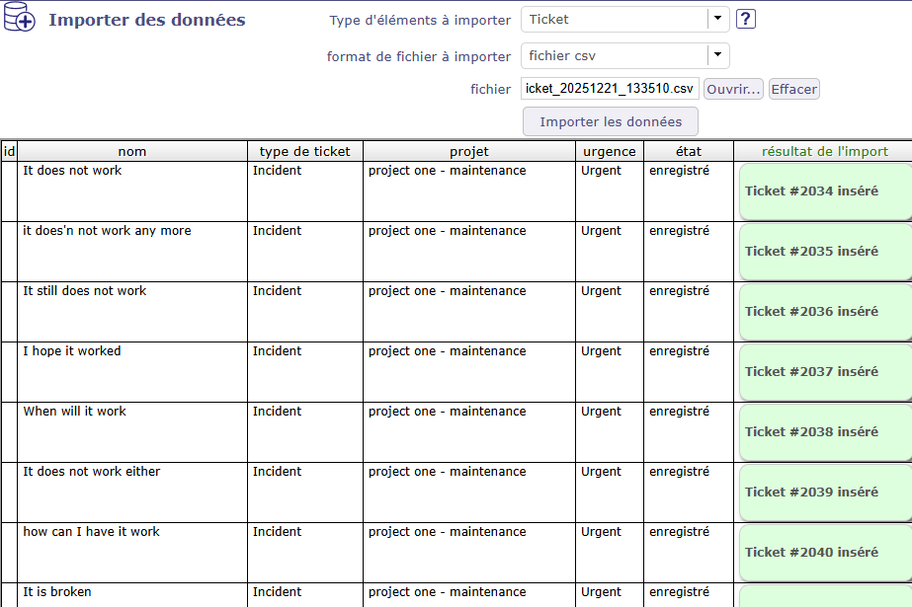Select the 'urgence' column header
Image resolution: width=912 pixels, height=607 pixels.
610,151
